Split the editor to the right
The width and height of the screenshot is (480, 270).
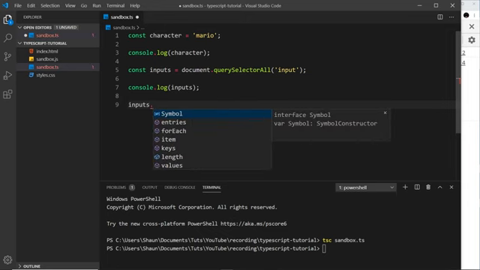pyautogui.click(x=440, y=17)
